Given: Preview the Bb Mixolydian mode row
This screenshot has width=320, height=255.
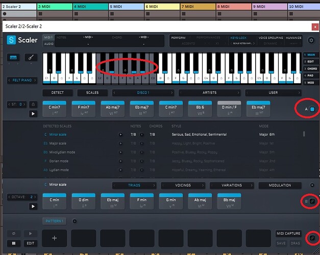Looking at the screenshot, I should pos(120,152).
